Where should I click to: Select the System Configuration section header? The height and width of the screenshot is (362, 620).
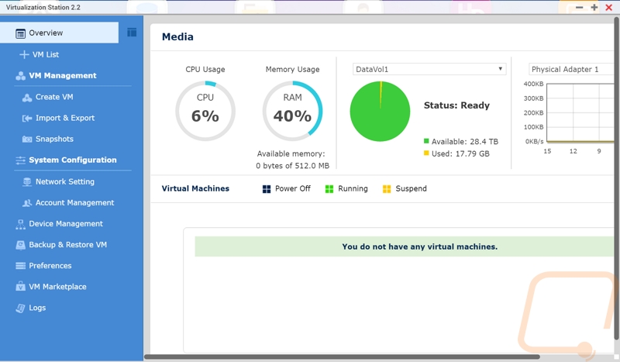pyautogui.click(x=73, y=160)
